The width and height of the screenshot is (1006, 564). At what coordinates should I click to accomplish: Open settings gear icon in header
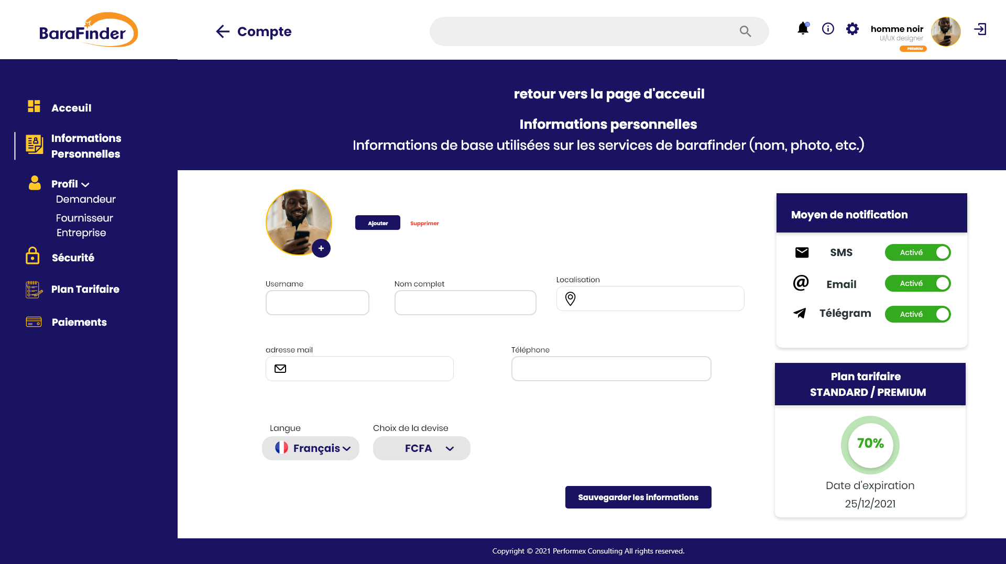coord(852,29)
